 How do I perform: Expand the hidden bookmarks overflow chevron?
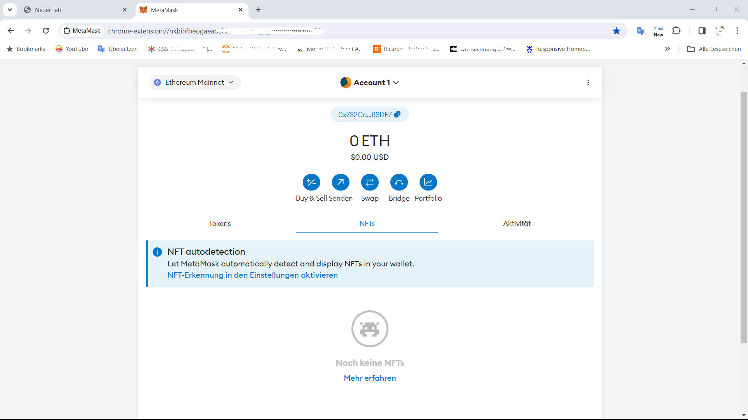point(667,49)
